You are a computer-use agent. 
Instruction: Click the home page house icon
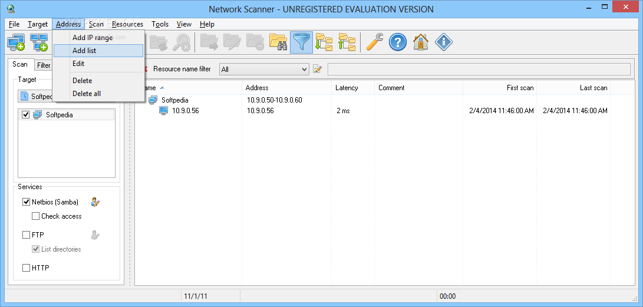pos(421,42)
